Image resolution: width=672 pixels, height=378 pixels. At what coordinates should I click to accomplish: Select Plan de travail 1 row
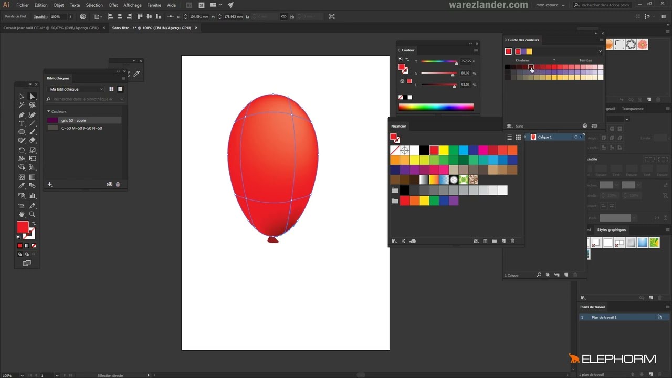pos(624,317)
